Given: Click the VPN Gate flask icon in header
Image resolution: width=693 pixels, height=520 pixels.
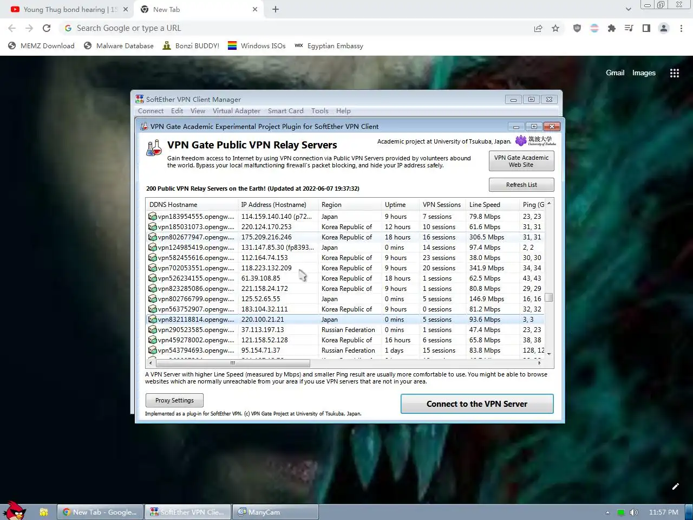Looking at the screenshot, I should pos(154,148).
